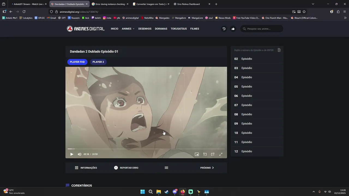Open the Nexus Mods bookmark
This screenshot has width=349, height=196.
(223, 18)
